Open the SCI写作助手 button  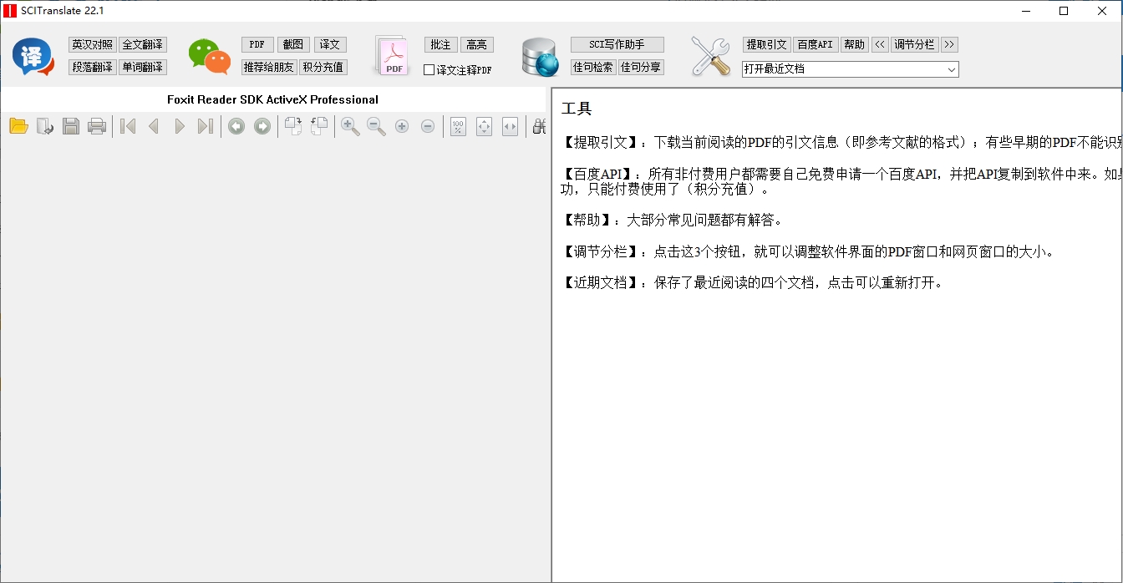617,44
